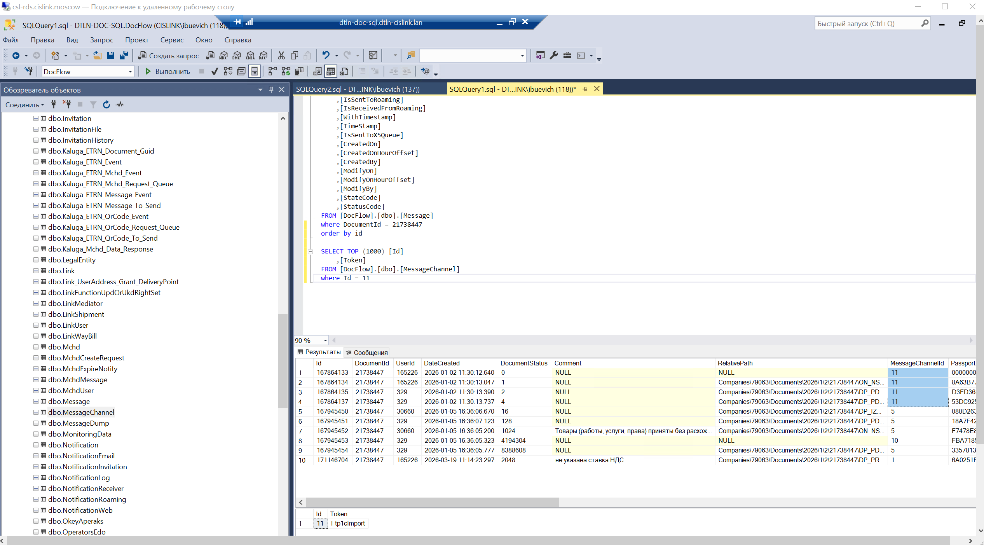Click the results grid horizontal scrollbar

tap(432, 503)
